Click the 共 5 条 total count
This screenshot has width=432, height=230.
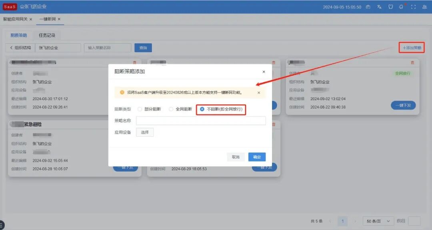(x=316, y=221)
